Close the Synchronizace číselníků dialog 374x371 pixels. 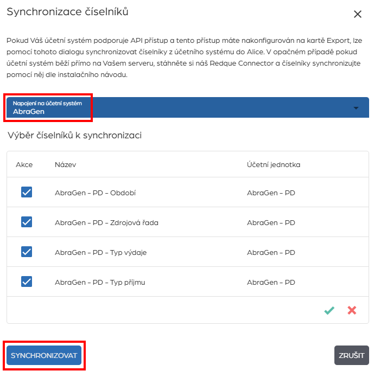tap(358, 15)
